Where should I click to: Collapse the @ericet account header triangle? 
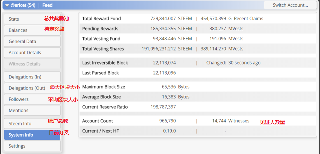point(7,5)
